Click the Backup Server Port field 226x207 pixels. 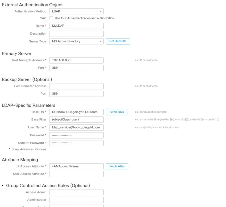(76, 94)
